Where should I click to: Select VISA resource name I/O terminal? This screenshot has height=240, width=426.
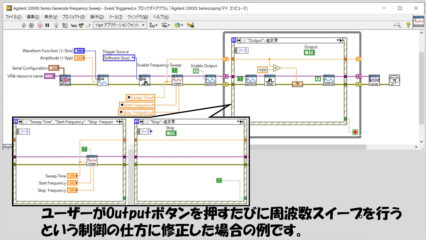coord(50,76)
